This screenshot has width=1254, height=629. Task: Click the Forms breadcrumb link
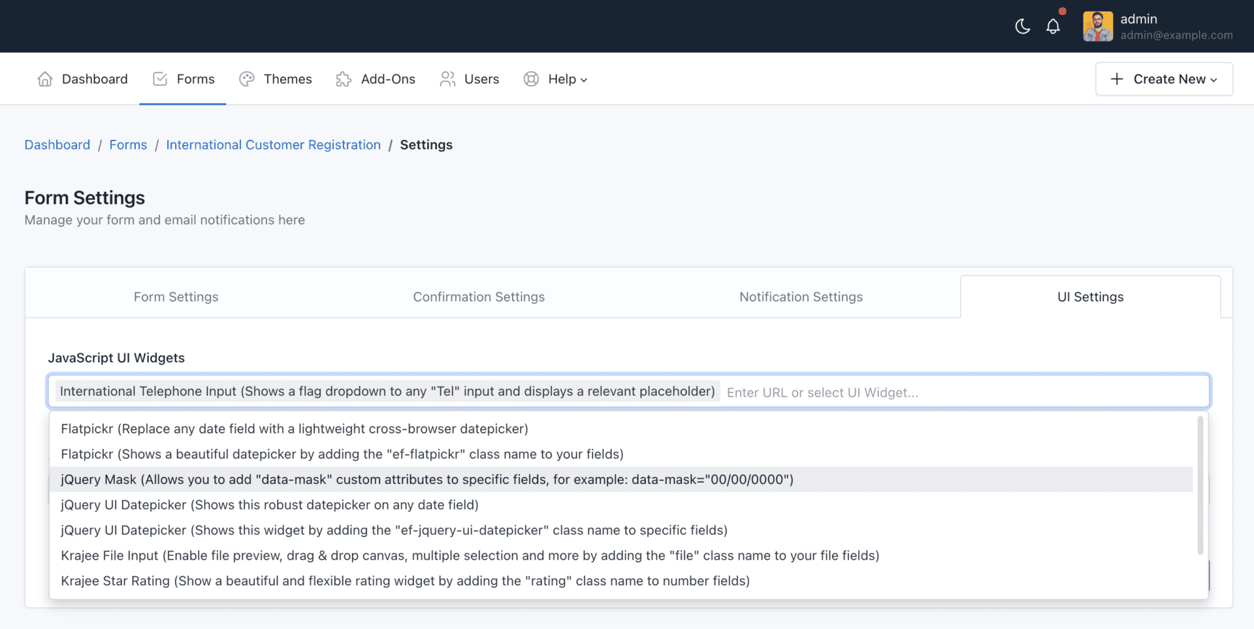[128, 145]
